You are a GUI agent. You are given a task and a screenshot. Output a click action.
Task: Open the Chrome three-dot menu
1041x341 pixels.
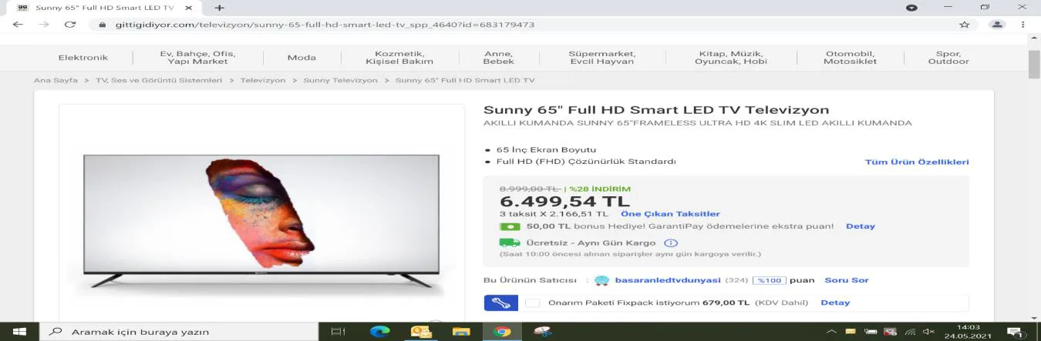click(x=1023, y=24)
